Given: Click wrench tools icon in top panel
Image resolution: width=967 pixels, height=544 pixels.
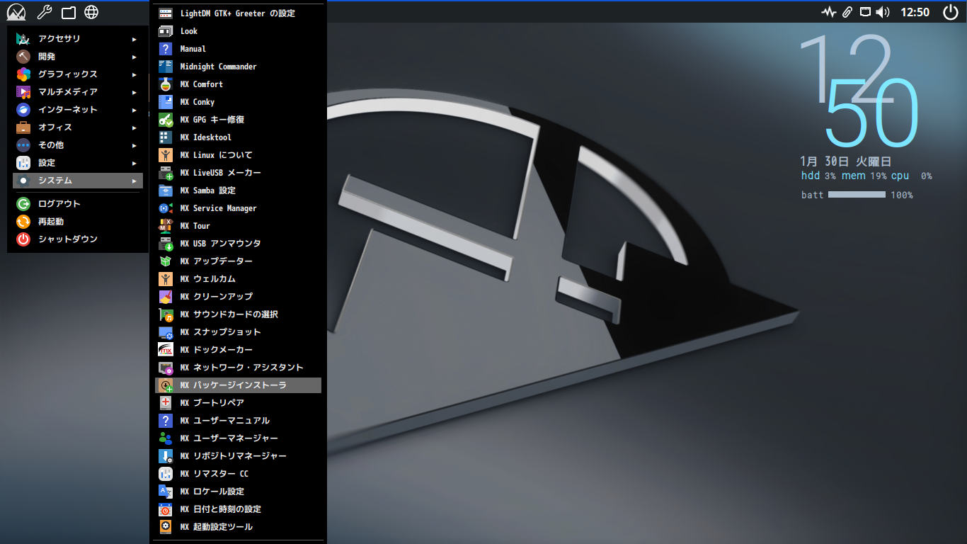Looking at the screenshot, I should point(44,12).
